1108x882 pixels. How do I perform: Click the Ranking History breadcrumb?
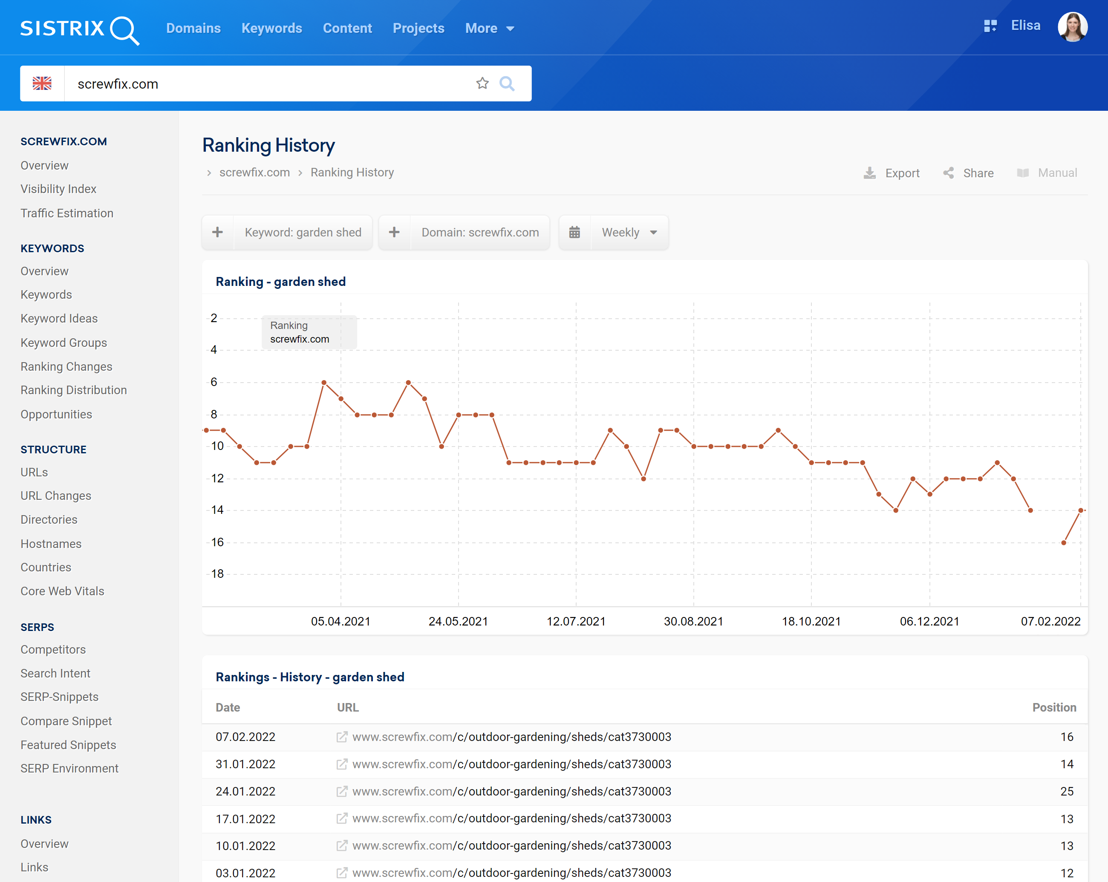[352, 173]
